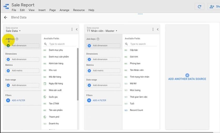Select the Mã NV field in employee list
The height and width of the screenshot is (133, 220).
click(x=133, y=83)
